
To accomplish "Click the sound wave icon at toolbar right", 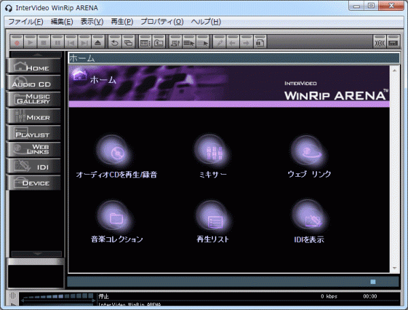I will coord(379,42).
